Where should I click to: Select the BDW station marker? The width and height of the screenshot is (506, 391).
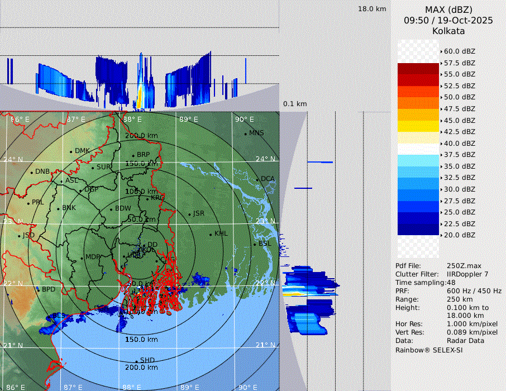coord(111,209)
